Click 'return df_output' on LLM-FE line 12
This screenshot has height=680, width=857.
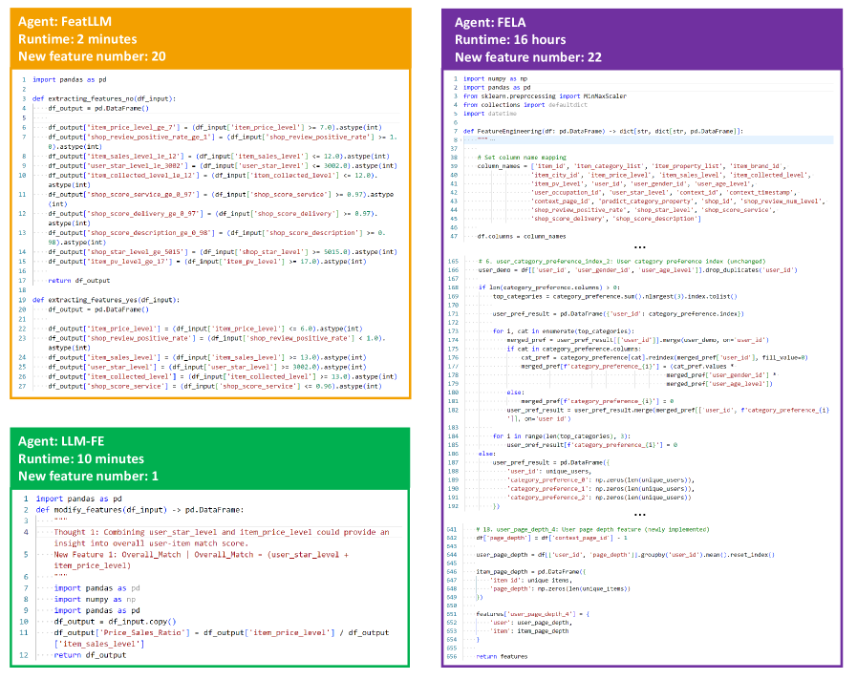[x=90, y=655]
